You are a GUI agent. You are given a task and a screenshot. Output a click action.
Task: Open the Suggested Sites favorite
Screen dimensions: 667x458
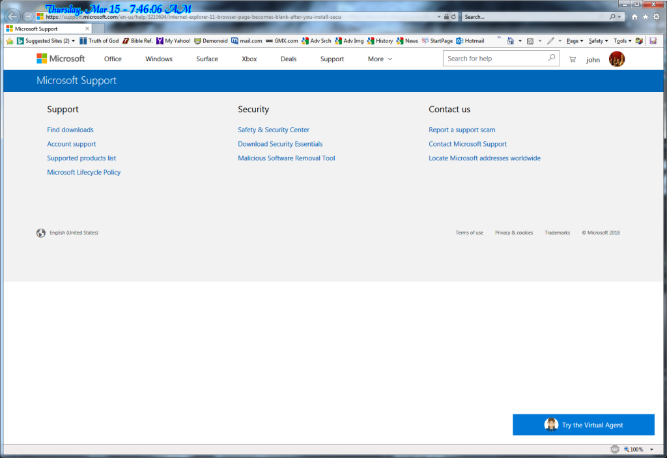[46, 41]
